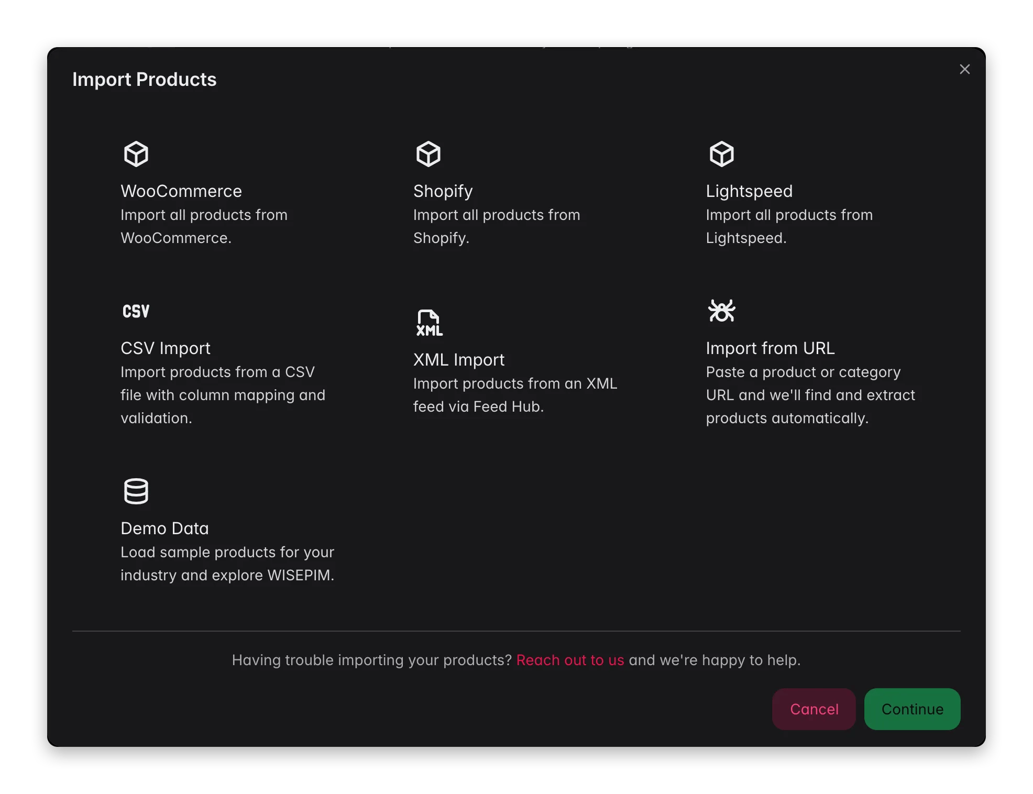This screenshot has width=1033, height=794.
Task: Click the Demo Data database icon
Action: pyautogui.click(x=136, y=491)
